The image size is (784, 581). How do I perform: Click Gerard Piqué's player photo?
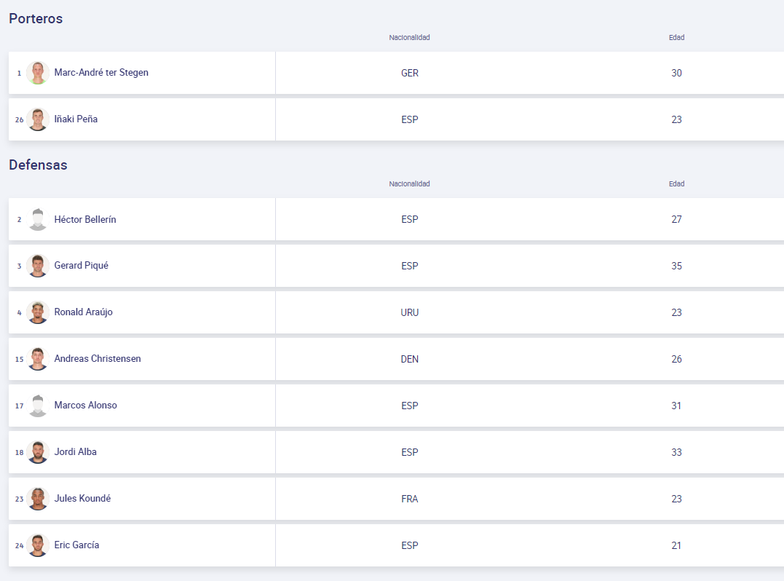38,266
